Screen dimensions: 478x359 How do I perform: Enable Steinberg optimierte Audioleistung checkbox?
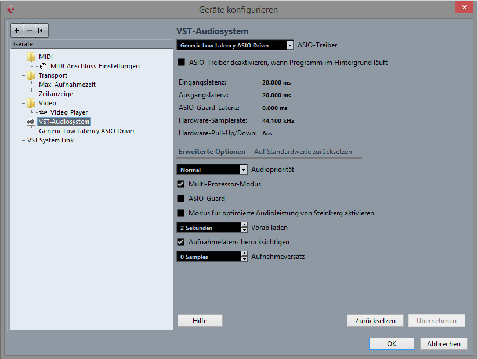click(x=181, y=213)
